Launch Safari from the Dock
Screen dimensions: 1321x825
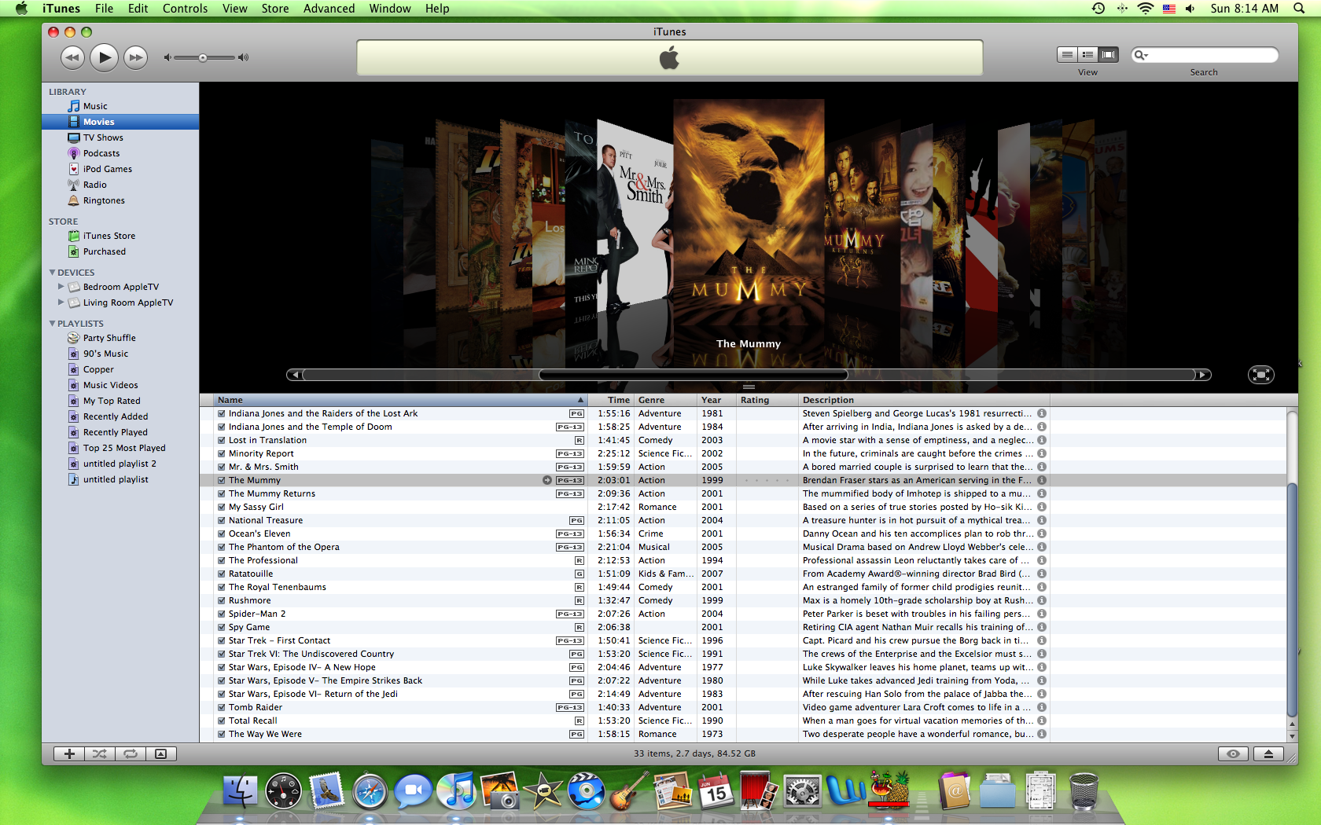pos(370,790)
